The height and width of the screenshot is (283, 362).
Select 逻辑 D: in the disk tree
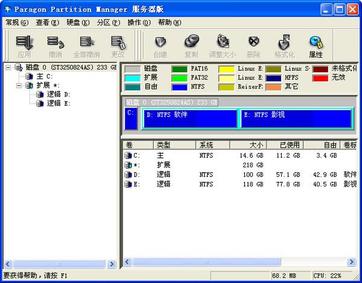(58, 95)
